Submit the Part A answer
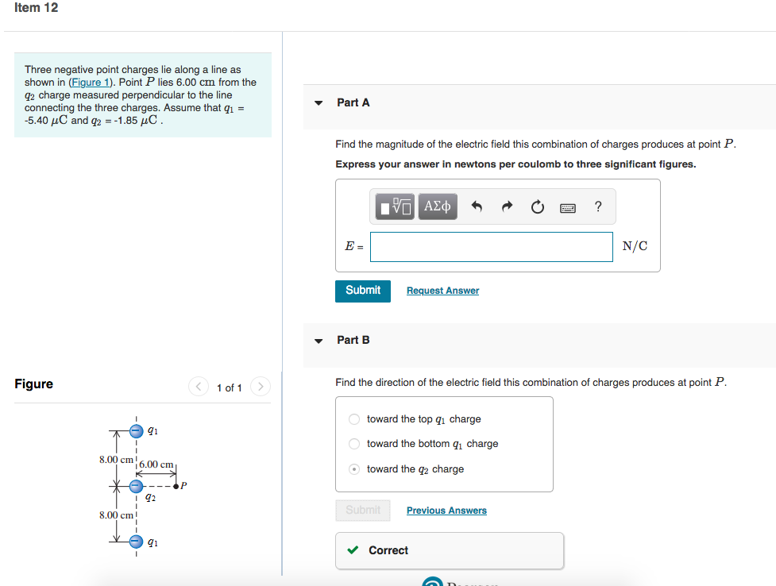This screenshot has width=776, height=586. 362,291
